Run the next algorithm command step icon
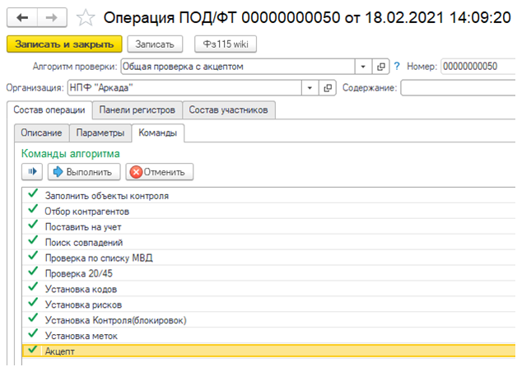This screenshot has width=517, height=367. tap(32, 172)
